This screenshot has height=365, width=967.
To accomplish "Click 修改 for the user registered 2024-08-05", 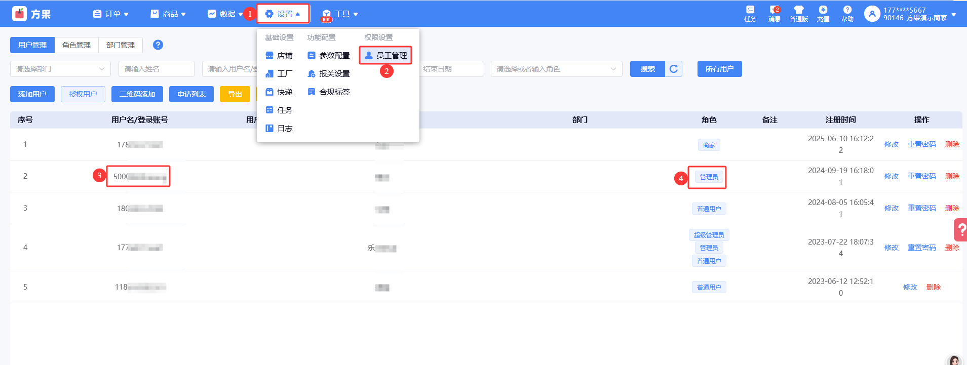I will click(892, 208).
